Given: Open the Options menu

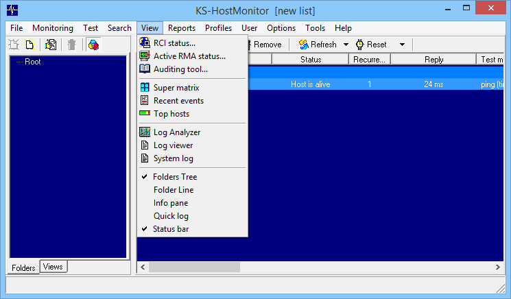Looking at the screenshot, I should pyautogui.click(x=281, y=28).
